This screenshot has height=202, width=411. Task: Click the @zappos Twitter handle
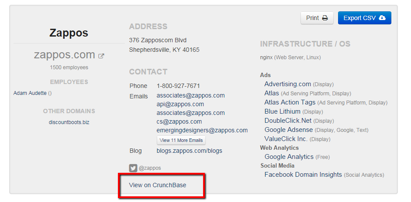(150, 168)
